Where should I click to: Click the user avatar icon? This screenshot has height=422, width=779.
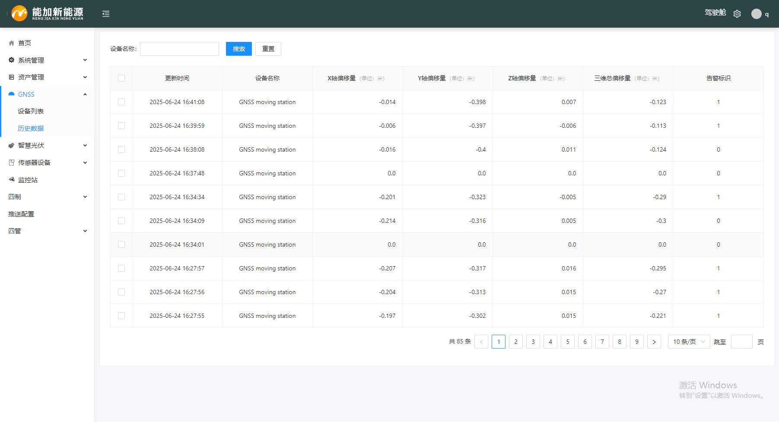click(756, 14)
